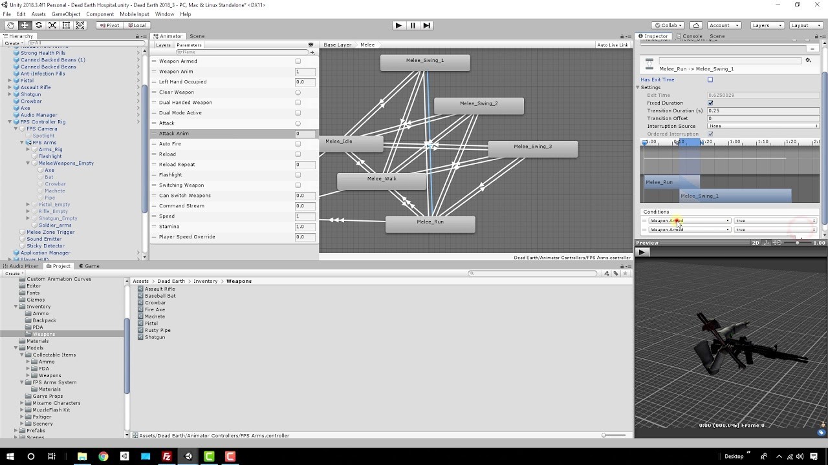The width and height of the screenshot is (828, 465).
Task: Click the transition arrow icon in Inspector
Action: 649,64
